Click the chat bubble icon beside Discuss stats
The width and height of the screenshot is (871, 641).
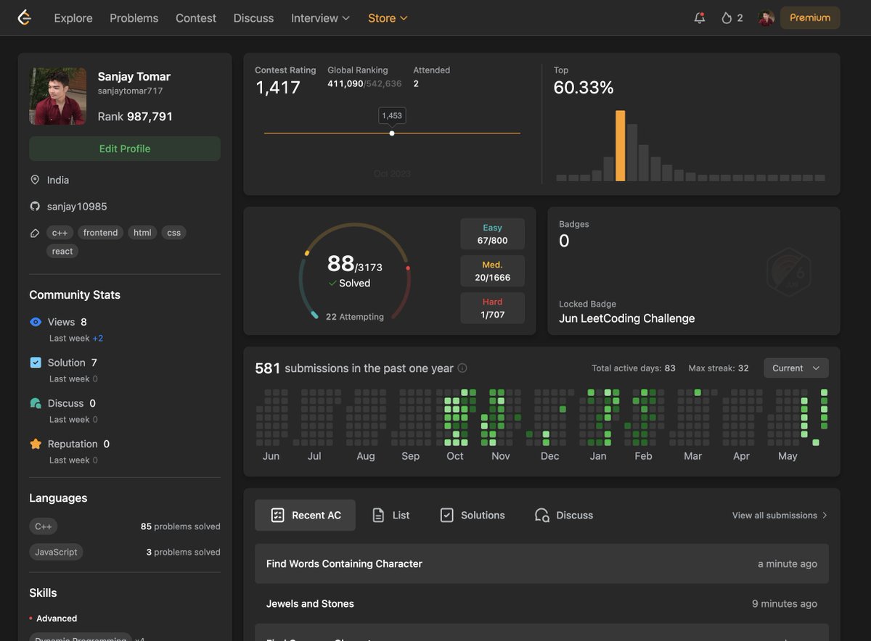pyautogui.click(x=36, y=403)
